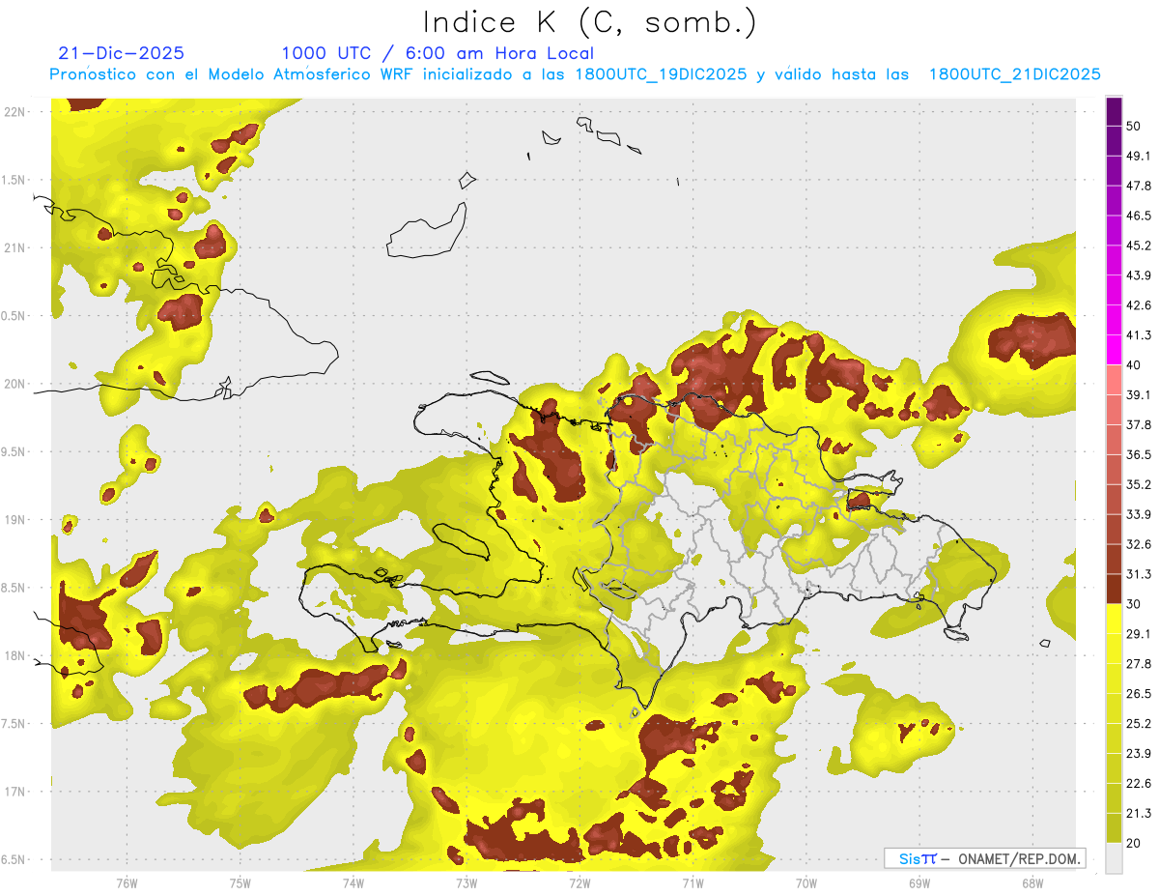Click the colorbar value '45.2'
This screenshot has height=896, width=1159.
click(1140, 246)
